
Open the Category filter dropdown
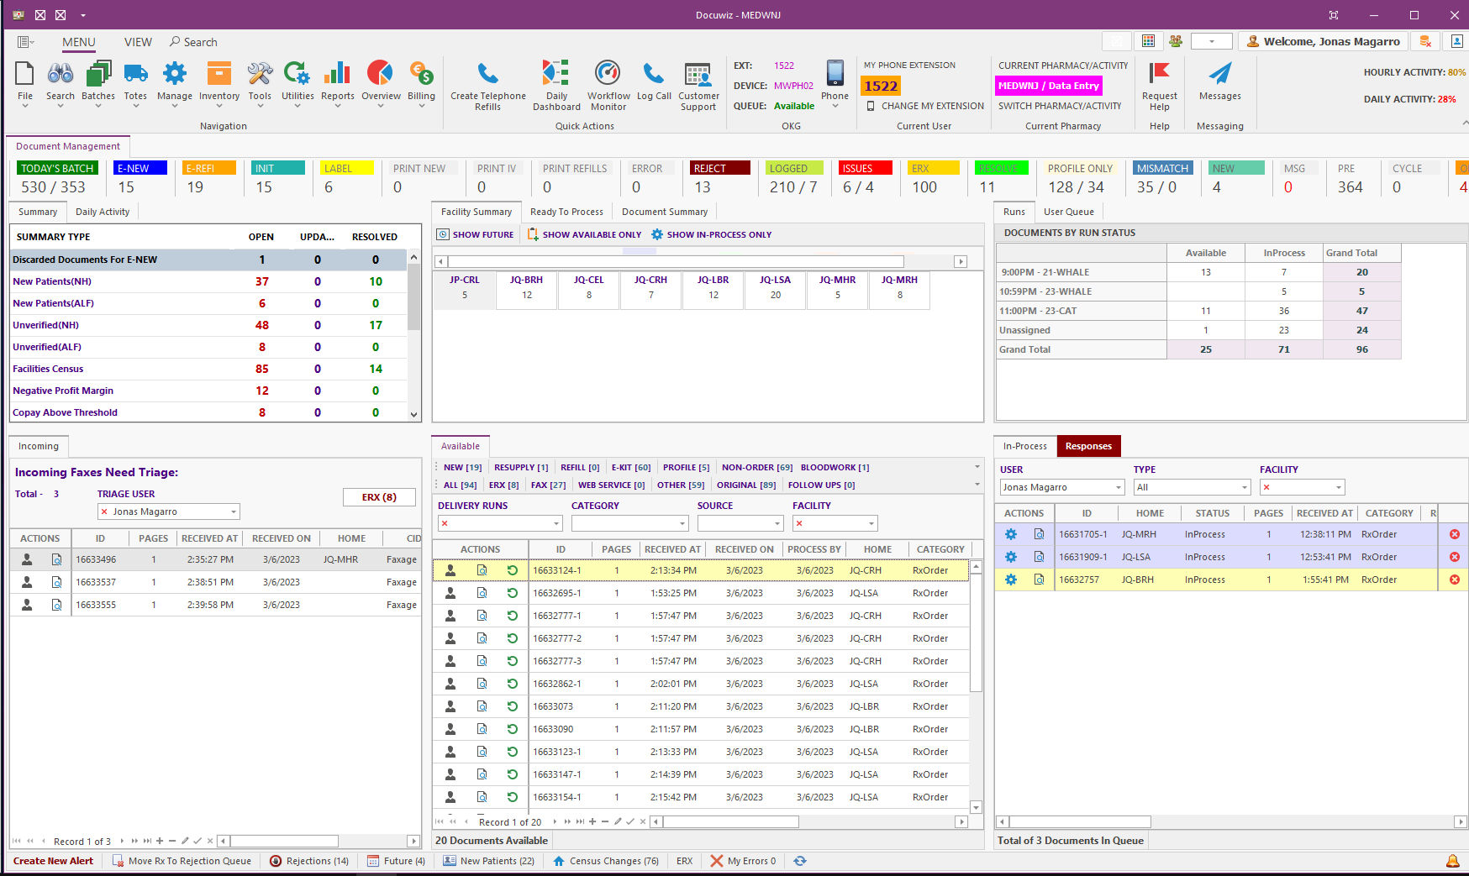click(x=682, y=523)
